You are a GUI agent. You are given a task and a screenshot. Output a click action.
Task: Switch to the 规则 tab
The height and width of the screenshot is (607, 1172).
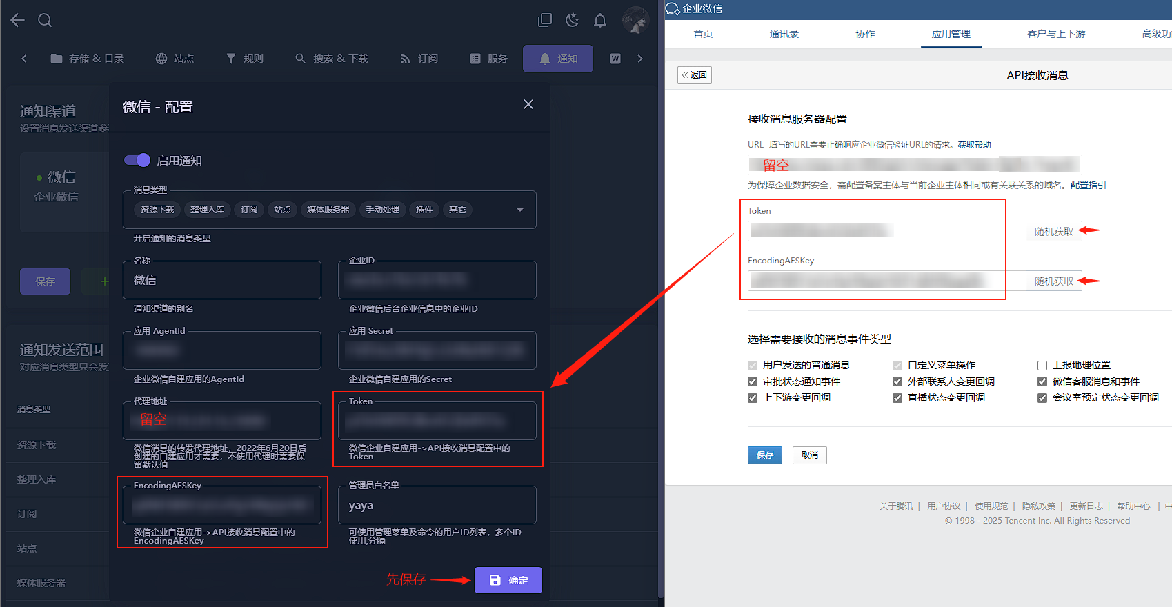click(245, 59)
